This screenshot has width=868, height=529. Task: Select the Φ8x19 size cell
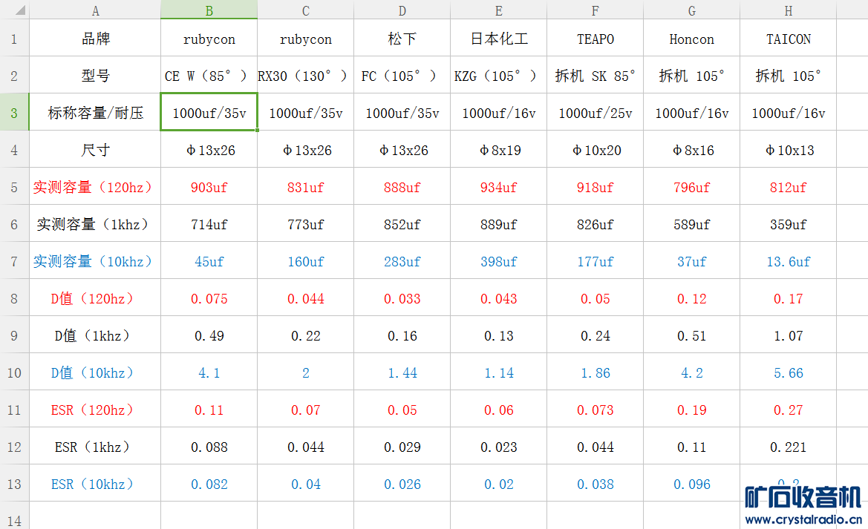(x=498, y=150)
